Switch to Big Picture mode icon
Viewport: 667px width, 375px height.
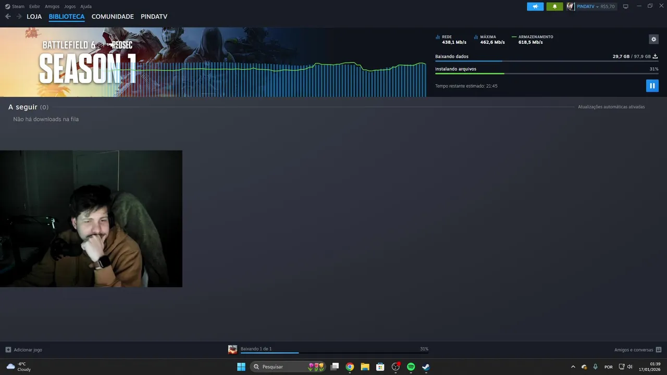point(625,6)
